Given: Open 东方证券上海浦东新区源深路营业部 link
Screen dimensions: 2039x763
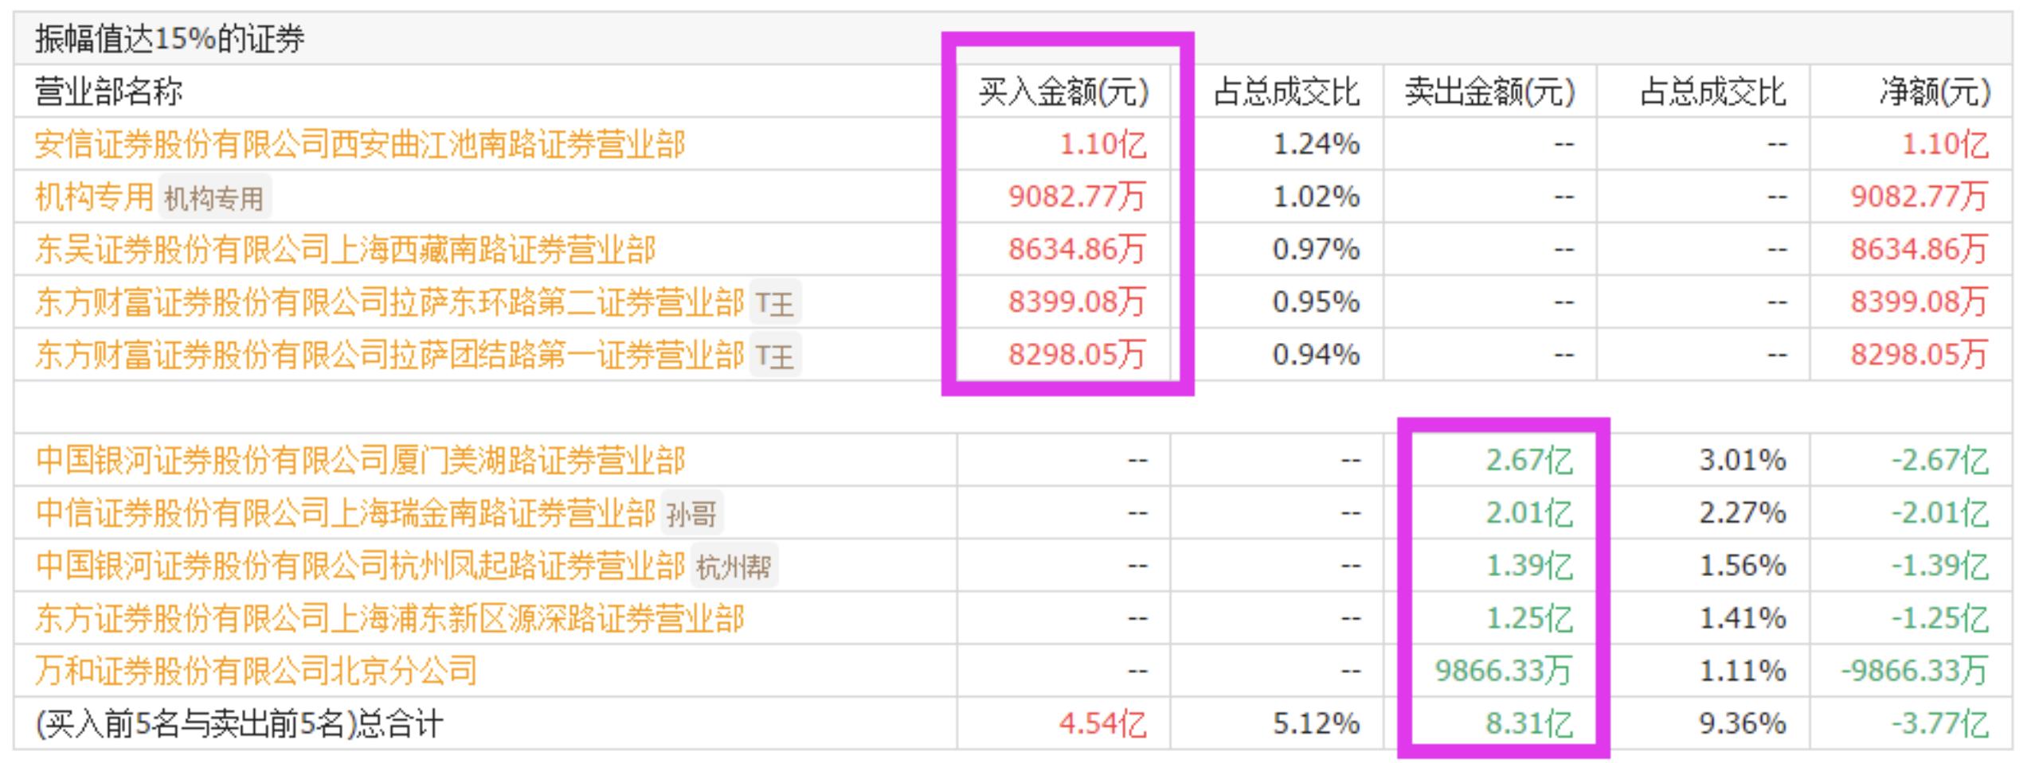Looking at the screenshot, I should click(389, 618).
